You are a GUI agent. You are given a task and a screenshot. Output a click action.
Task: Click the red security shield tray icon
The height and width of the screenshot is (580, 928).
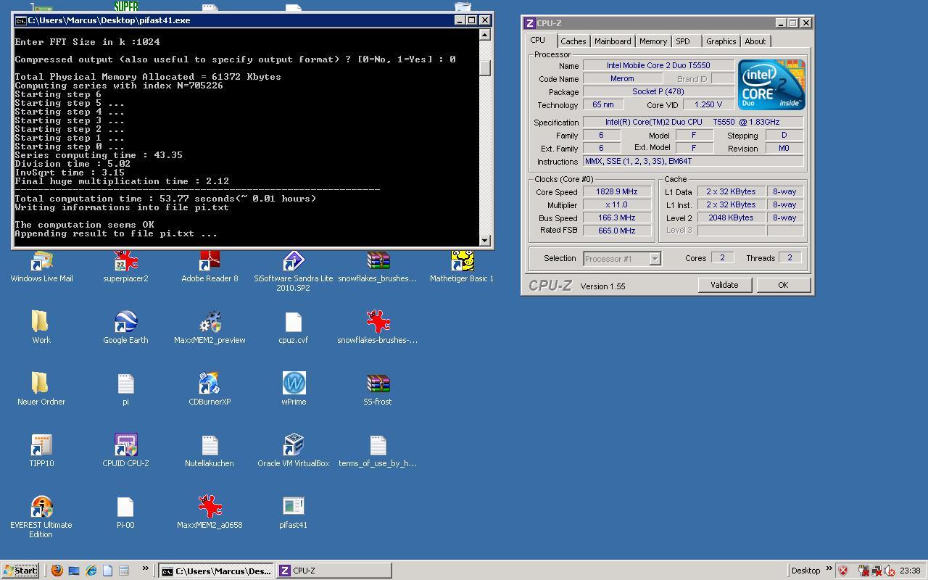(x=843, y=571)
